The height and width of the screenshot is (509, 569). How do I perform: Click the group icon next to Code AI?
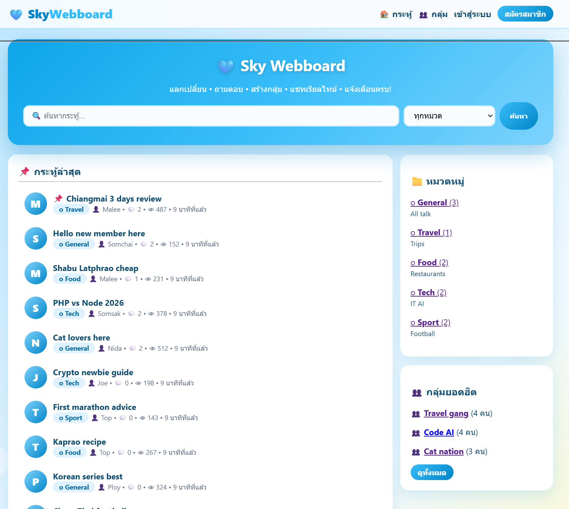416,433
